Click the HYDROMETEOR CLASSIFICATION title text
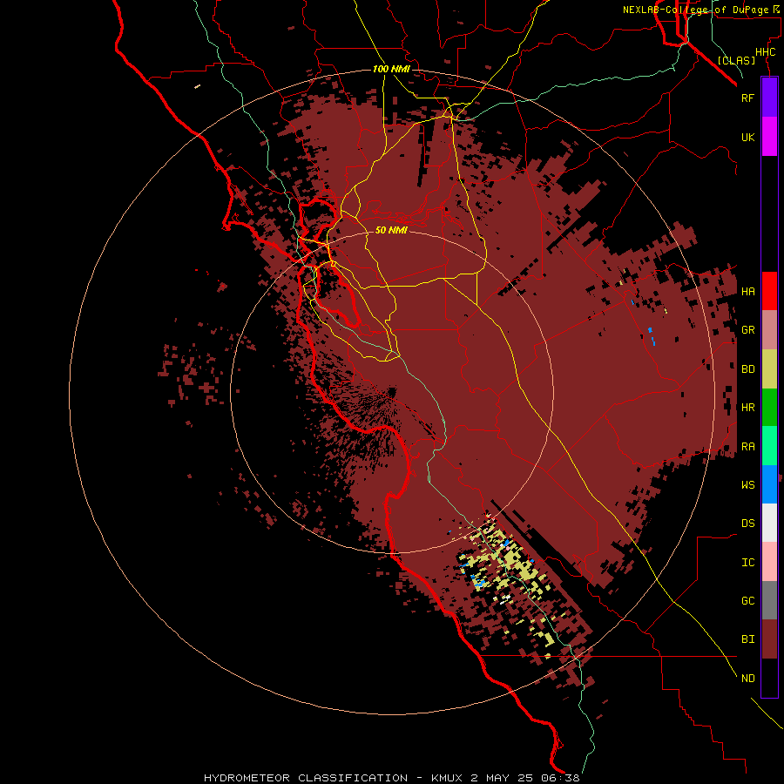This screenshot has height=784, width=784. (x=306, y=778)
